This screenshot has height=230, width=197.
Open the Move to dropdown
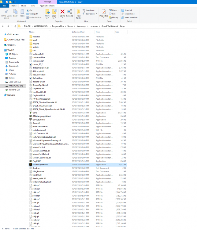coord(47,14)
